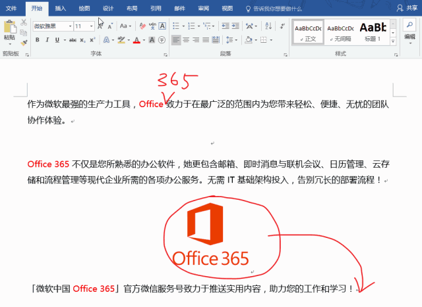Shrink font size with small A icon
422x307 pixels.
tap(110, 26)
